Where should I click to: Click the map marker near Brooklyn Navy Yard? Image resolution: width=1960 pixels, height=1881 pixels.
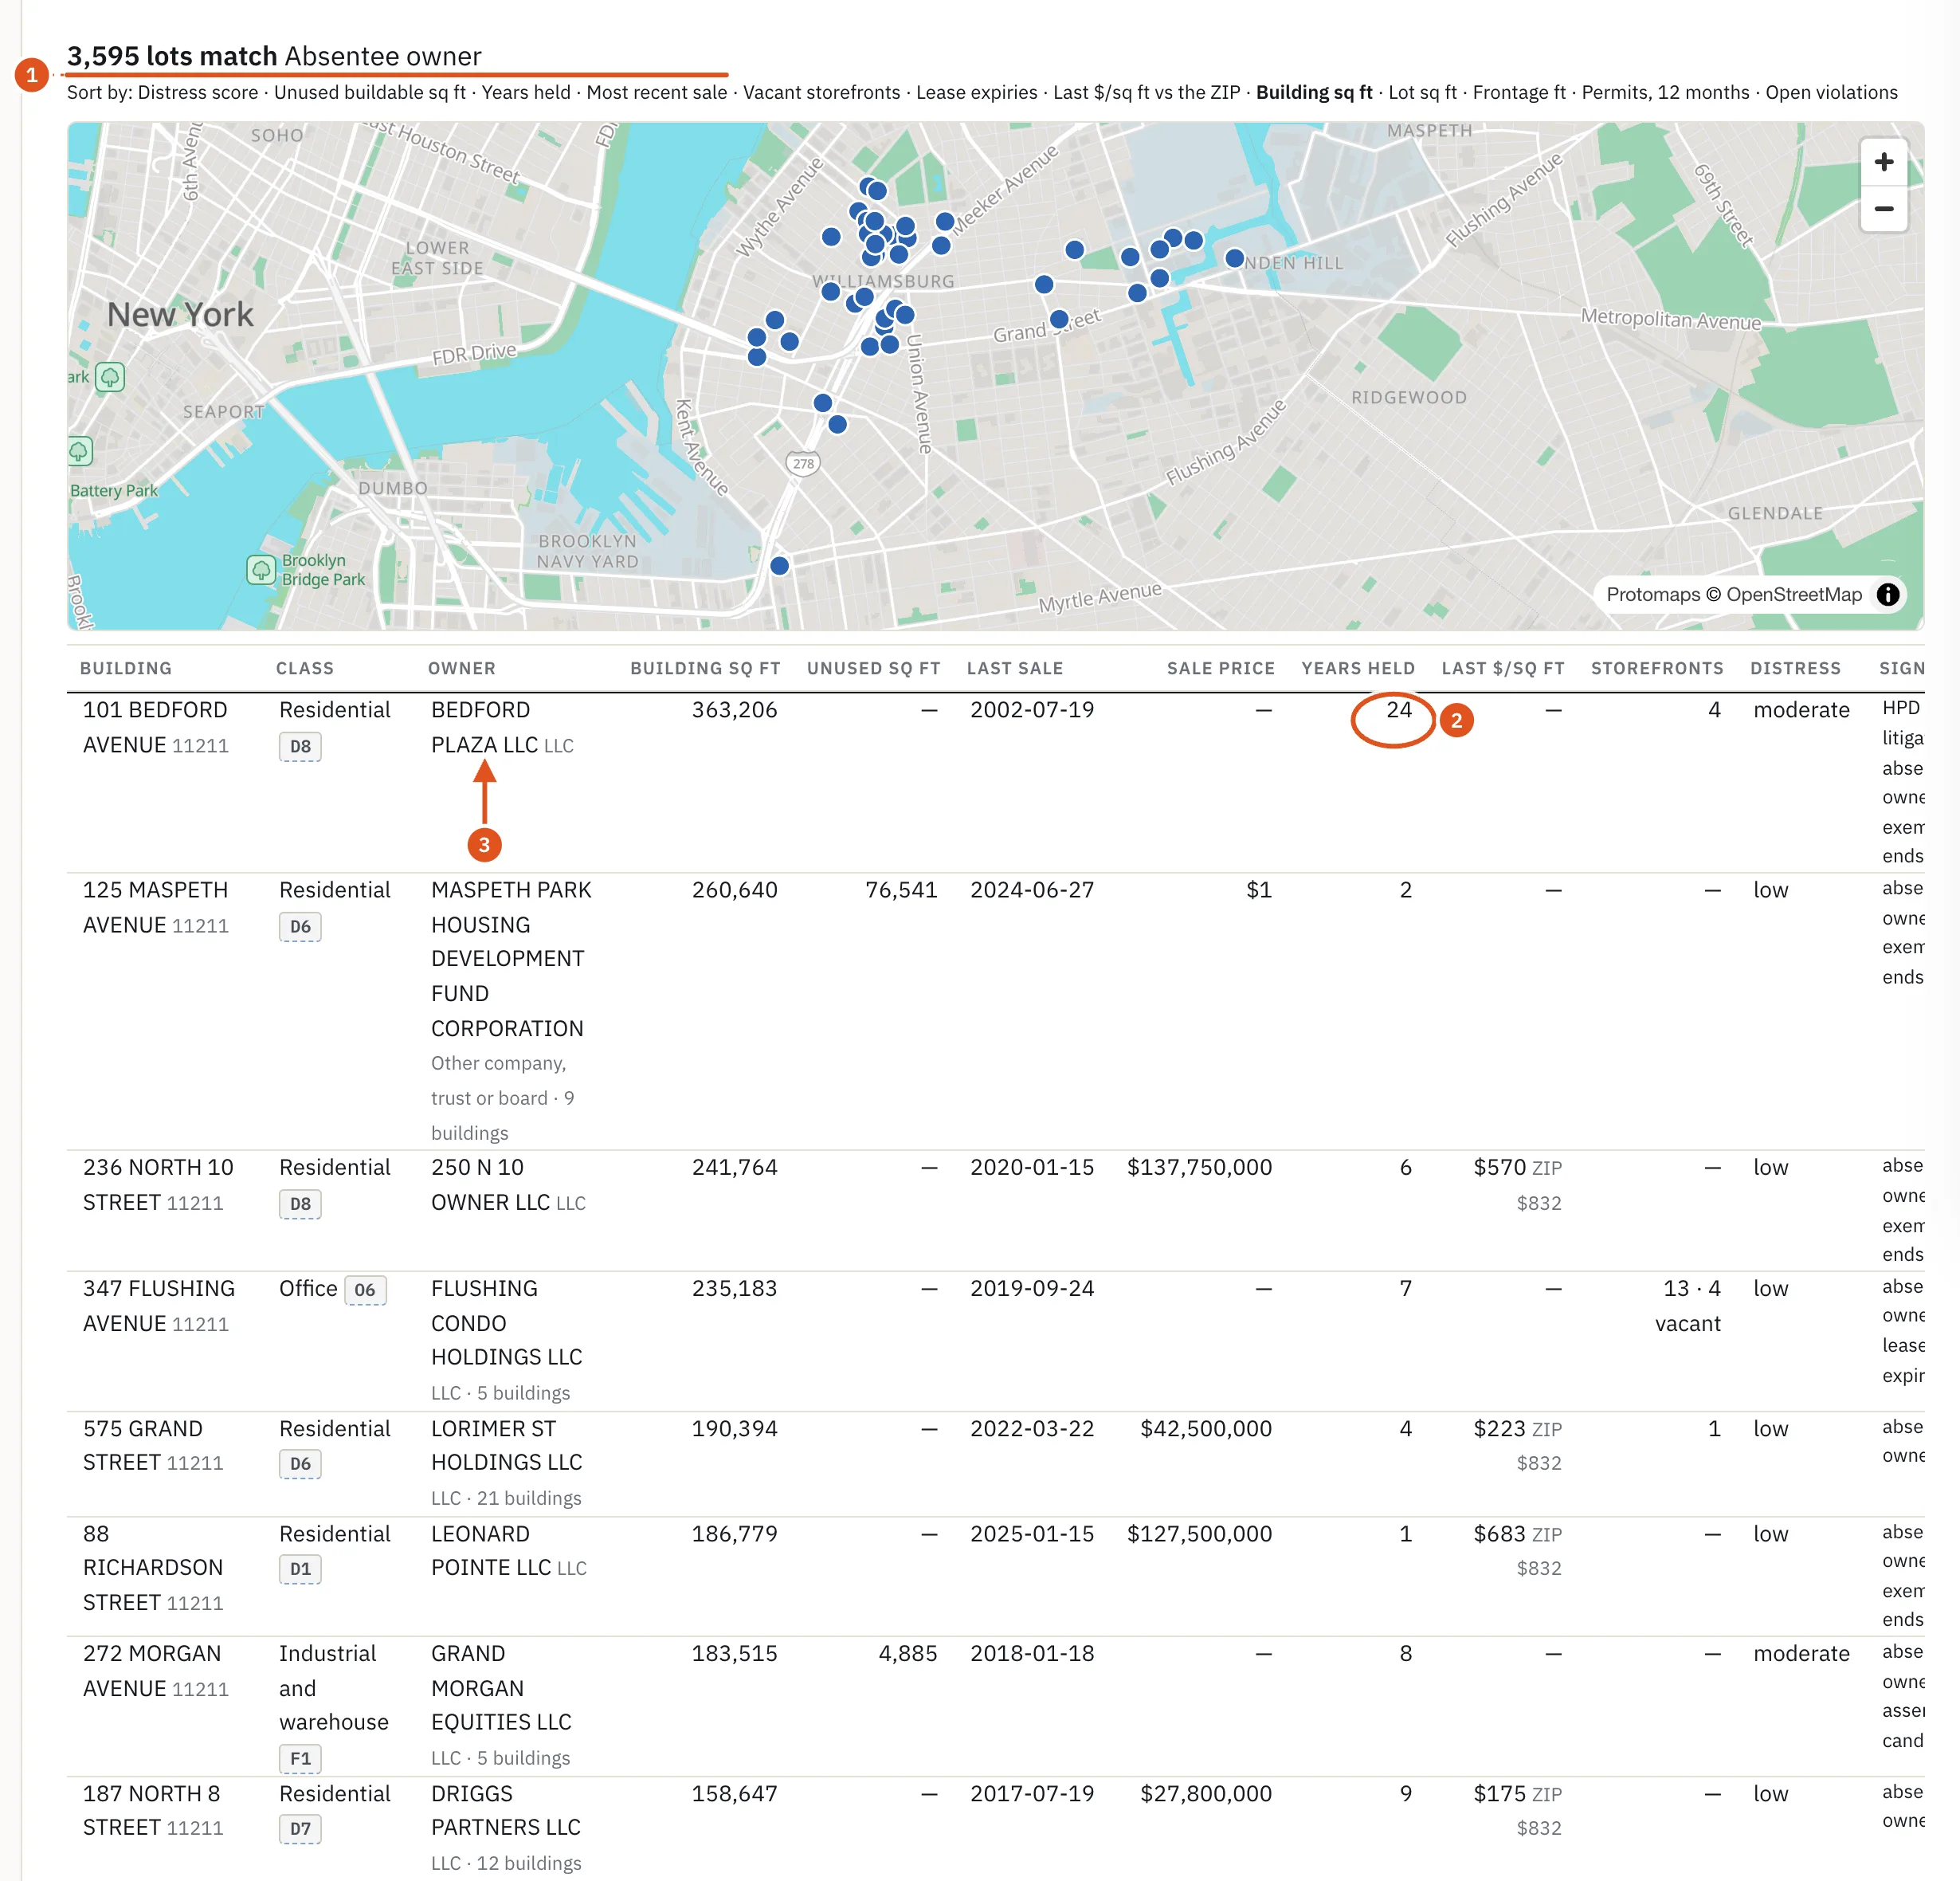(780, 565)
